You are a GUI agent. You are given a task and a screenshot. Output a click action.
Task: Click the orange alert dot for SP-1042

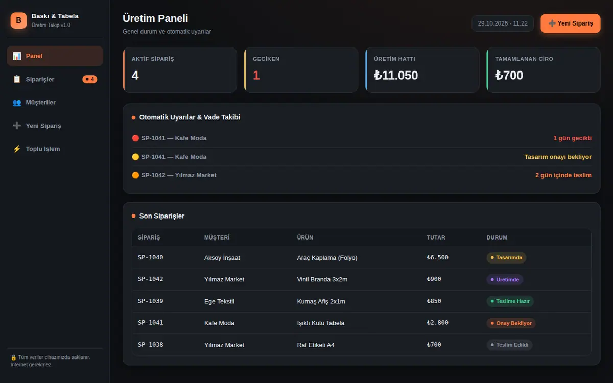point(135,175)
